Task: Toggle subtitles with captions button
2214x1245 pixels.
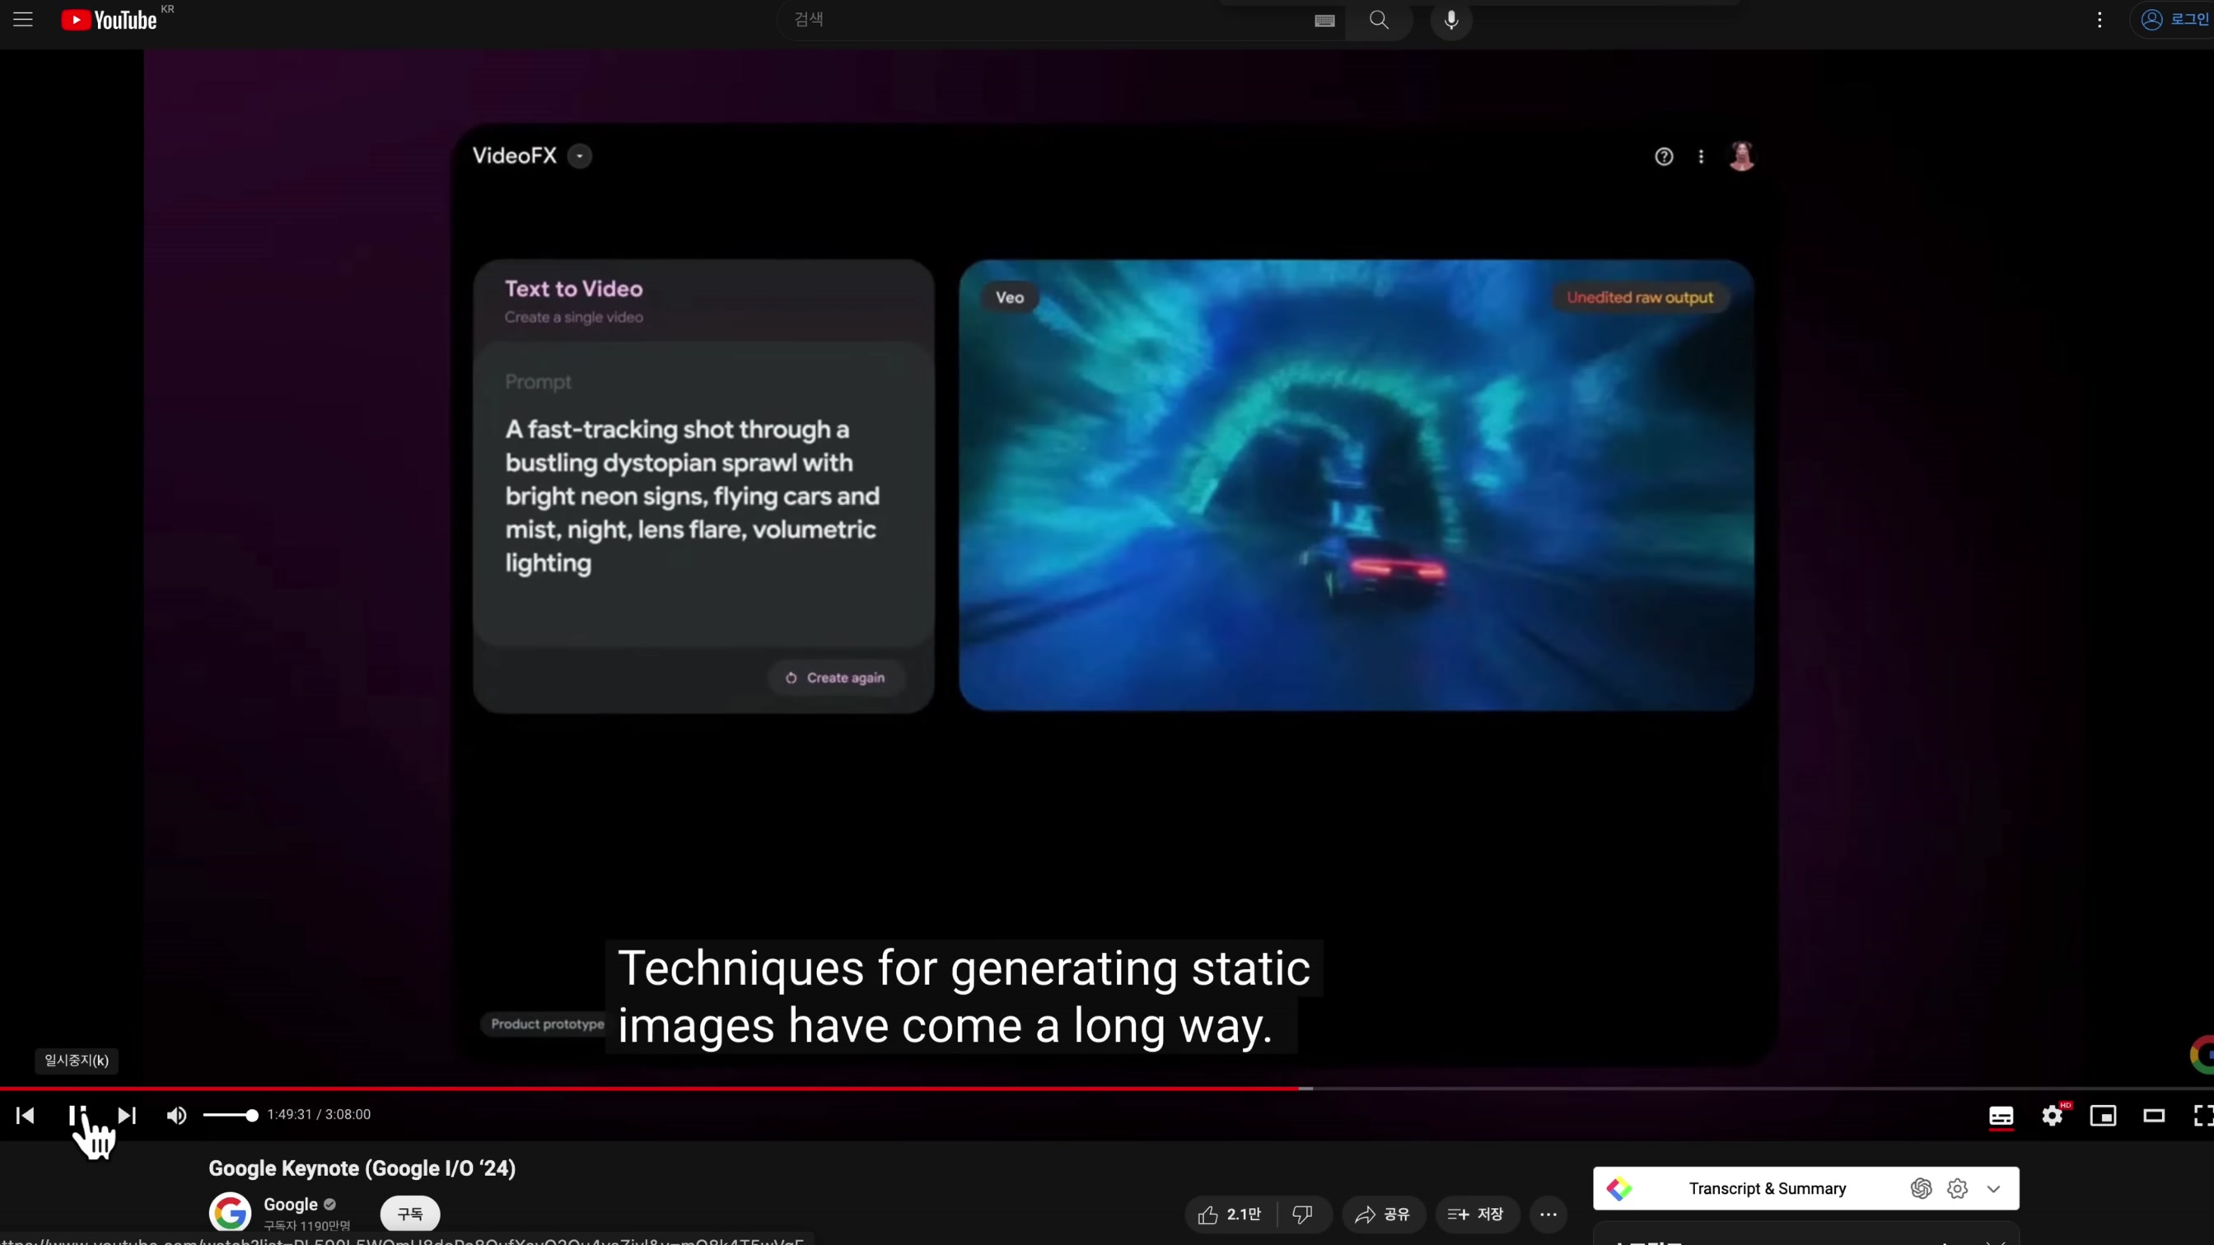Action: tap(2001, 1115)
